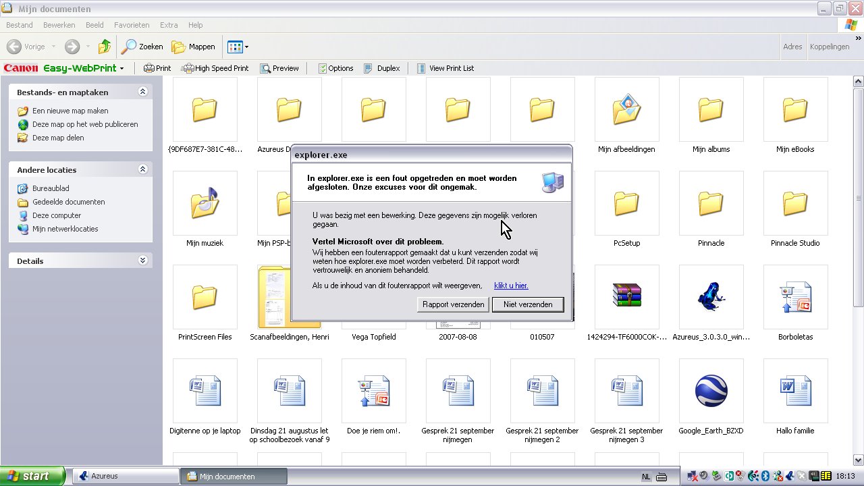Click Mijn documenten taskbar button
The image size is (864, 486).
click(234, 476)
